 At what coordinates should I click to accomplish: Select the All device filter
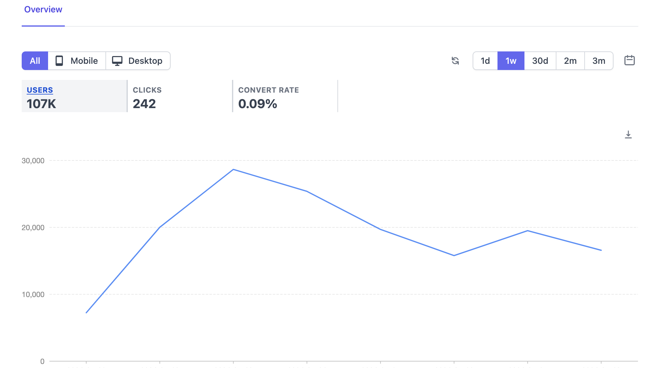(x=35, y=61)
